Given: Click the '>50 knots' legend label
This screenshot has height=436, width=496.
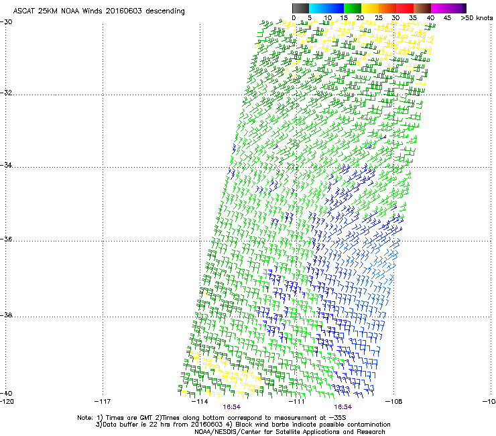Looking at the screenshot, I should tap(477, 18).
